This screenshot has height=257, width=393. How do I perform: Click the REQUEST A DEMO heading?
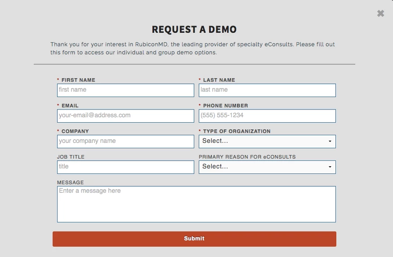pos(194,29)
